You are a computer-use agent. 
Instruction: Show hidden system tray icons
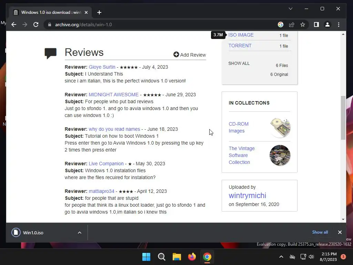click(x=281, y=257)
